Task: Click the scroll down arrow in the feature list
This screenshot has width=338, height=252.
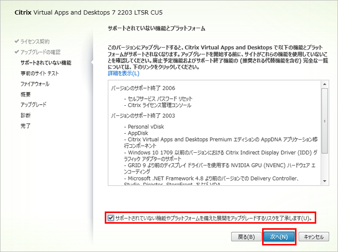Action: click(325, 181)
